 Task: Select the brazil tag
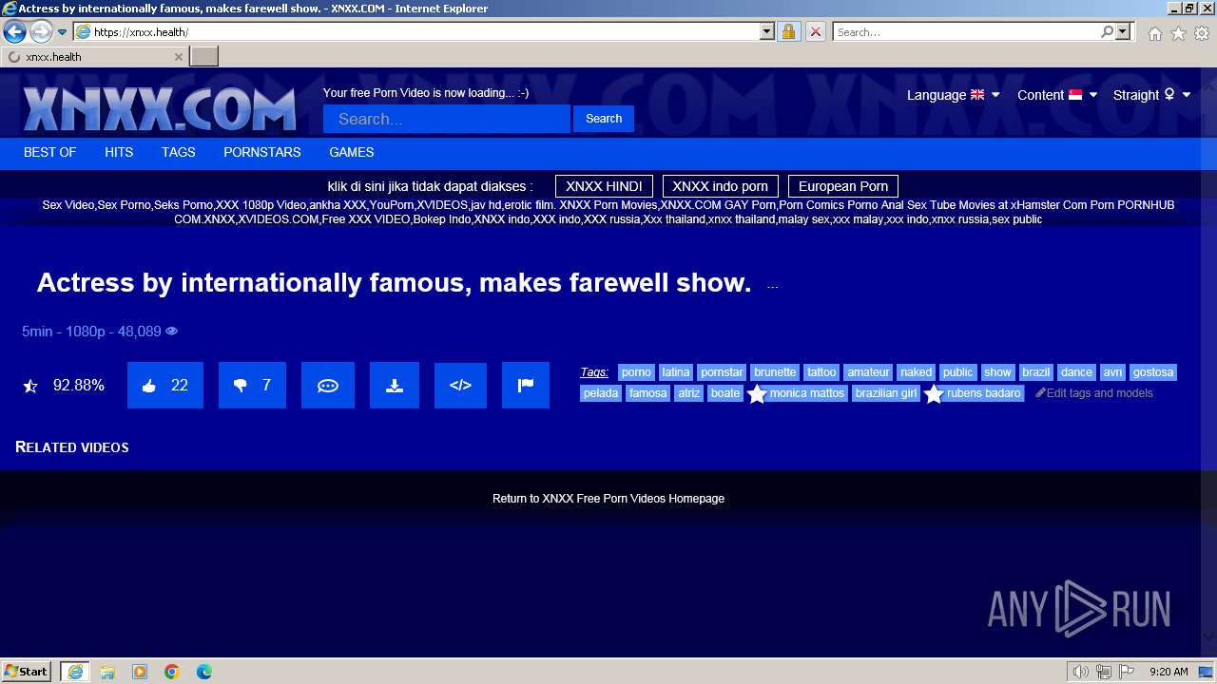pos(1036,372)
